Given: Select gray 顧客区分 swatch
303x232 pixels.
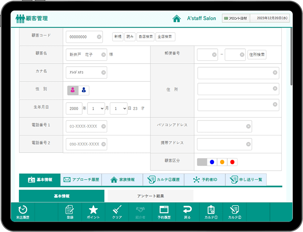Looking at the screenshot, I should coord(202,162).
